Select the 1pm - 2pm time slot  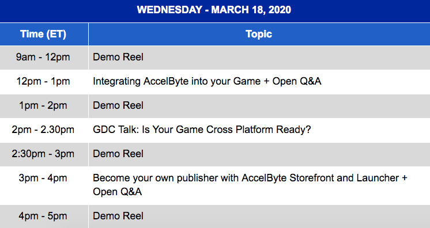[x=43, y=106]
